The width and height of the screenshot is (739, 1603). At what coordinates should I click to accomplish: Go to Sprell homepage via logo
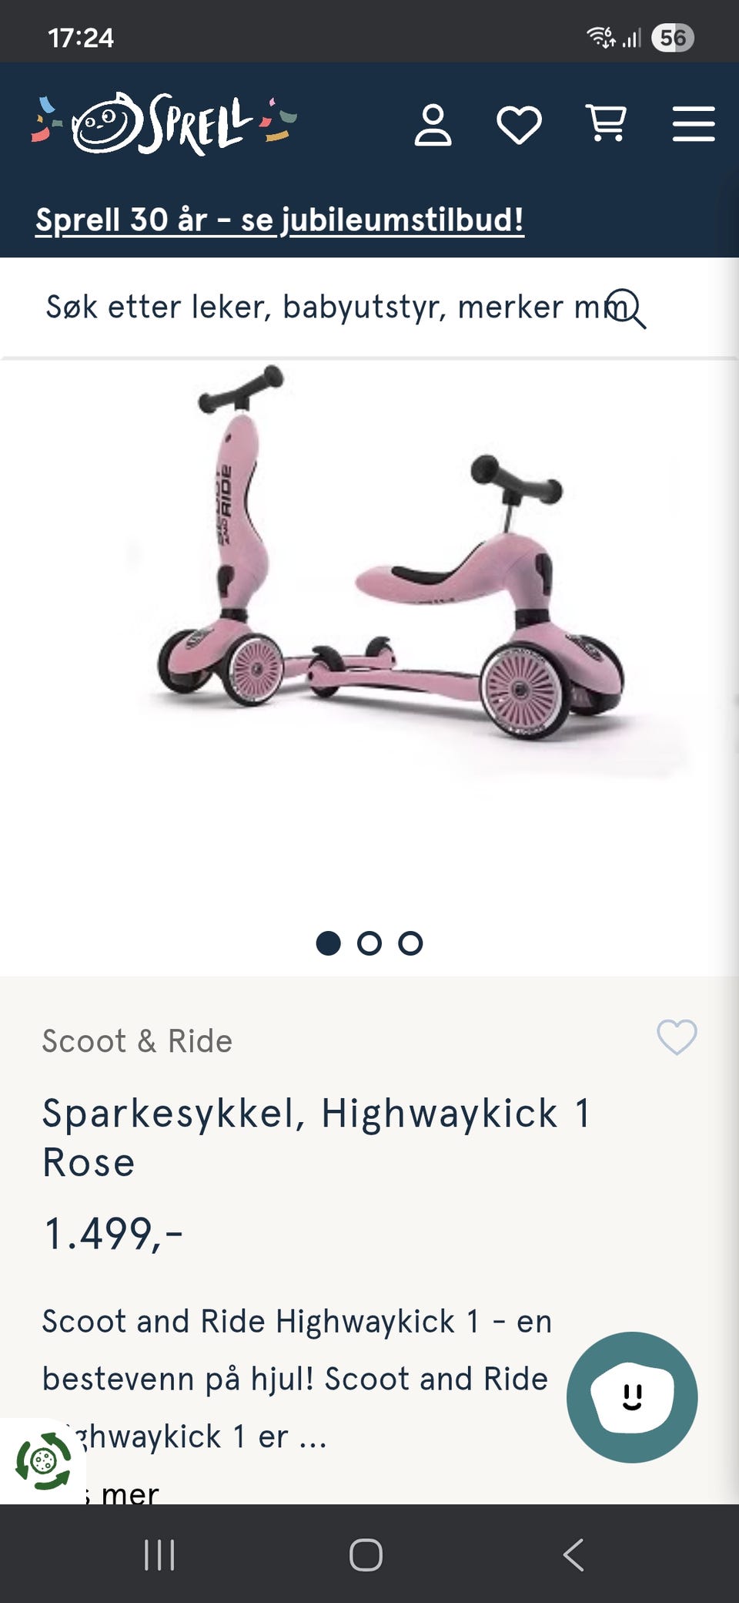164,123
